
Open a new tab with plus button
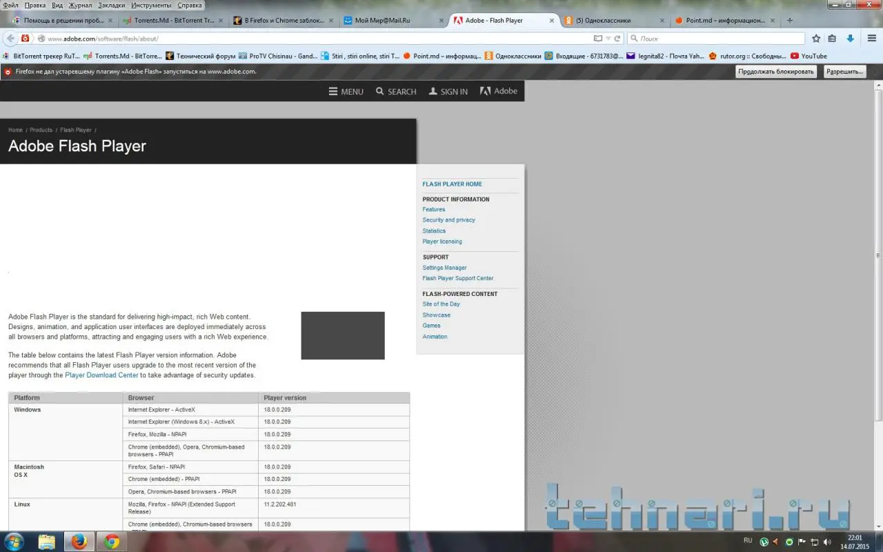tap(790, 21)
